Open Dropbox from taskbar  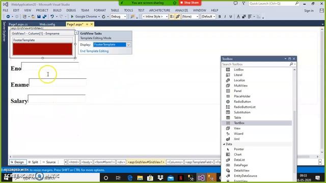(x=160, y=178)
